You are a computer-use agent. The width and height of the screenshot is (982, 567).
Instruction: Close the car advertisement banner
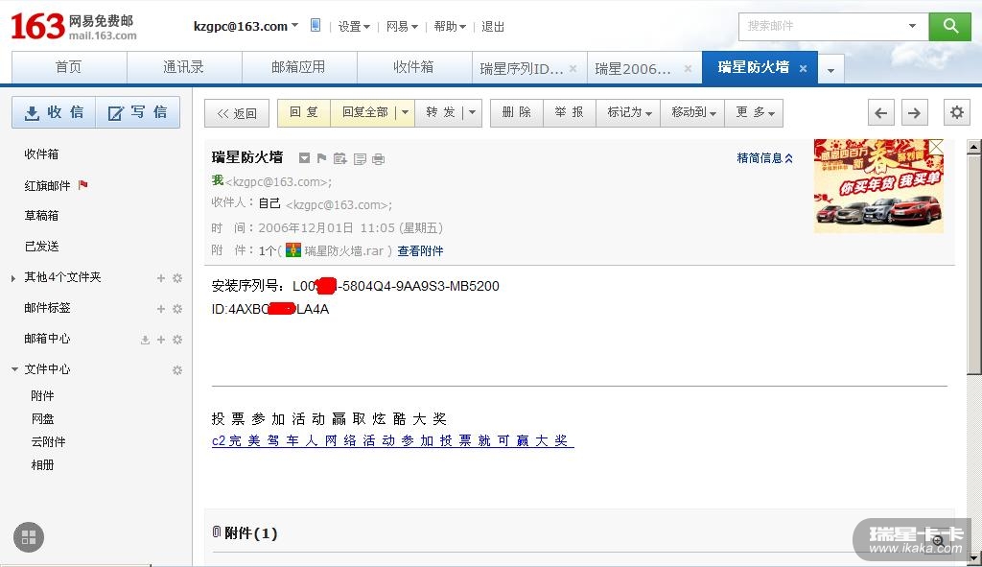click(936, 147)
